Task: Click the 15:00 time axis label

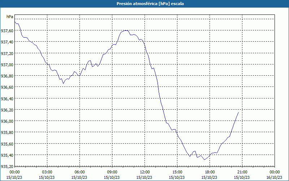Action: (x=177, y=172)
